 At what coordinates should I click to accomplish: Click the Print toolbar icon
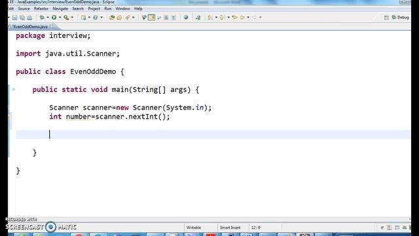29,18
